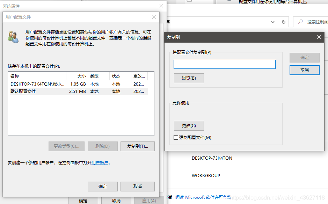Check the 强制配置文件(M) checkbox
328x204 pixels.
(176, 138)
